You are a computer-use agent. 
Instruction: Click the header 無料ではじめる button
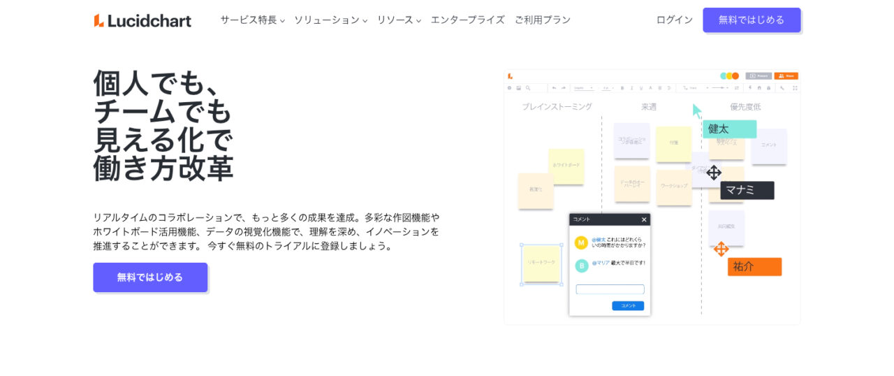(x=752, y=20)
